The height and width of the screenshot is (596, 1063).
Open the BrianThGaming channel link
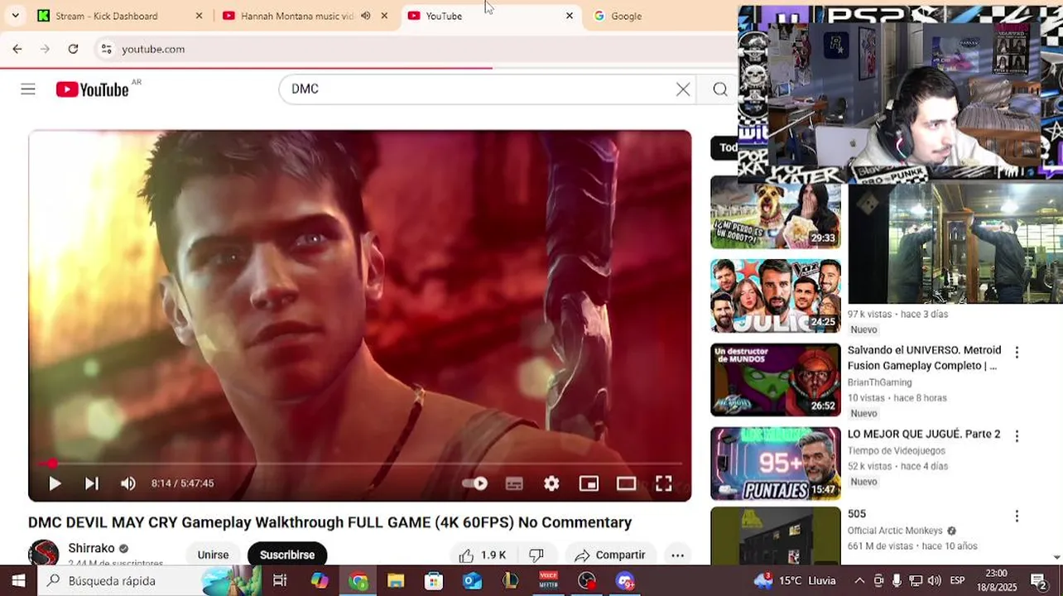tap(879, 382)
